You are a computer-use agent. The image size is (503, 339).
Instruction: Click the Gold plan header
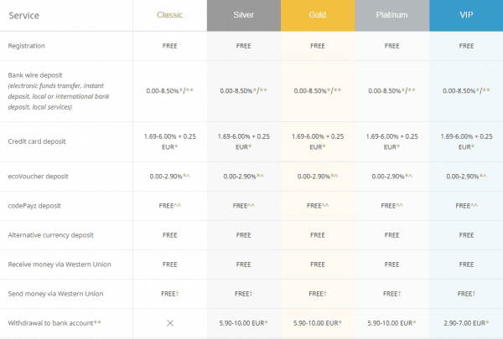[x=318, y=16]
